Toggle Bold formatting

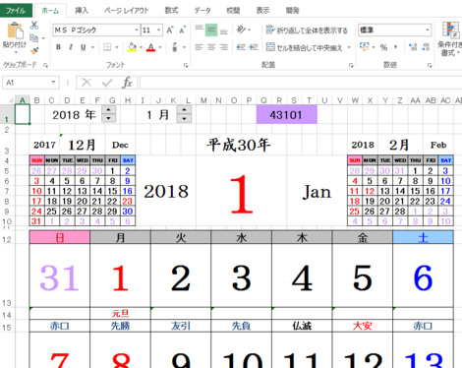tap(58, 47)
